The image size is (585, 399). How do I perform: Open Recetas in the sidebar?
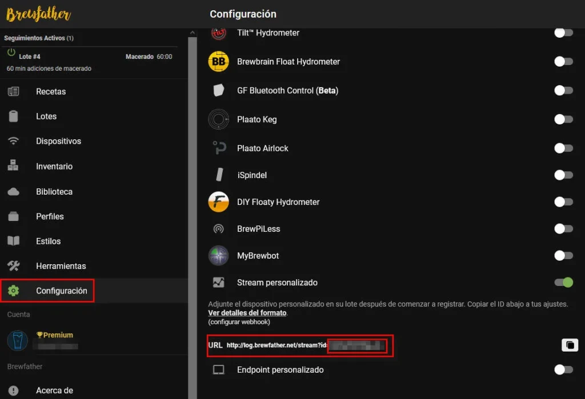pyautogui.click(x=94, y=91)
